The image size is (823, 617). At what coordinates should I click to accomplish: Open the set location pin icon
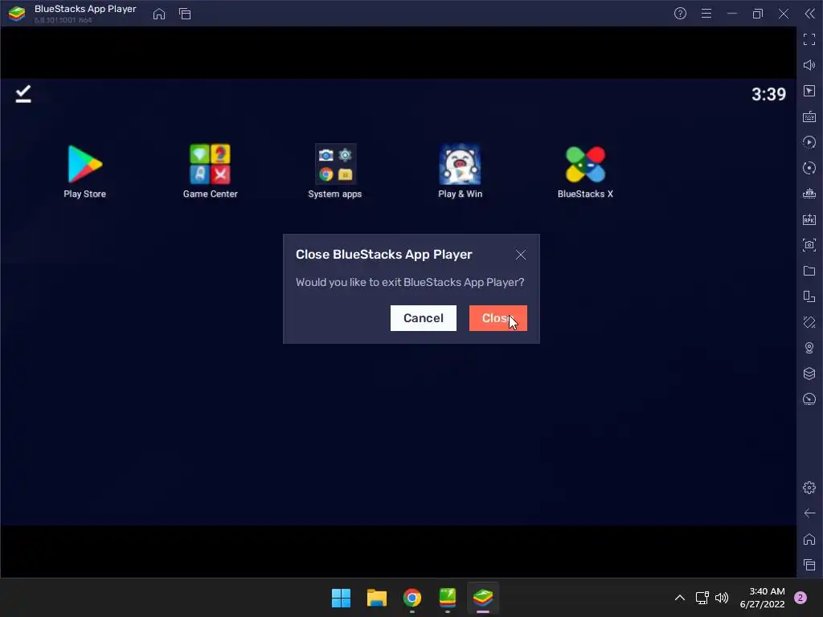(809, 348)
